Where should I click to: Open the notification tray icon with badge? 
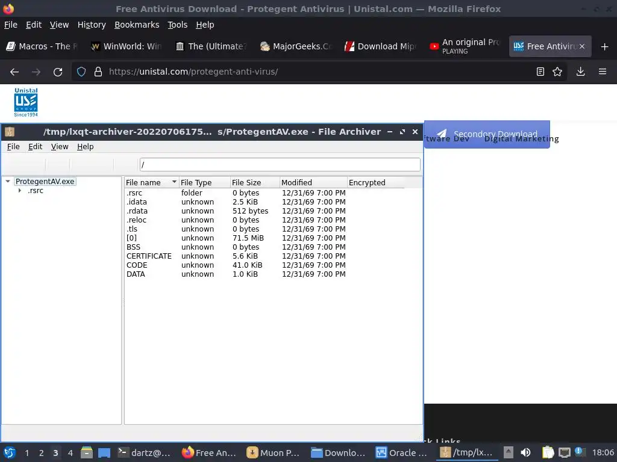tap(580, 452)
